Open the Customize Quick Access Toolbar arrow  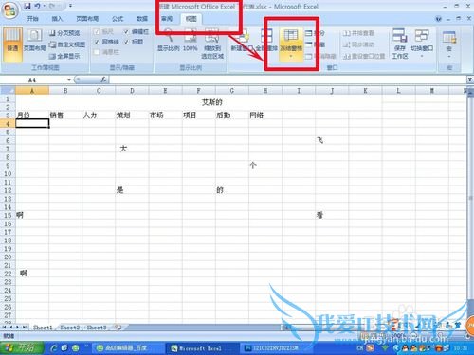(70, 6)
